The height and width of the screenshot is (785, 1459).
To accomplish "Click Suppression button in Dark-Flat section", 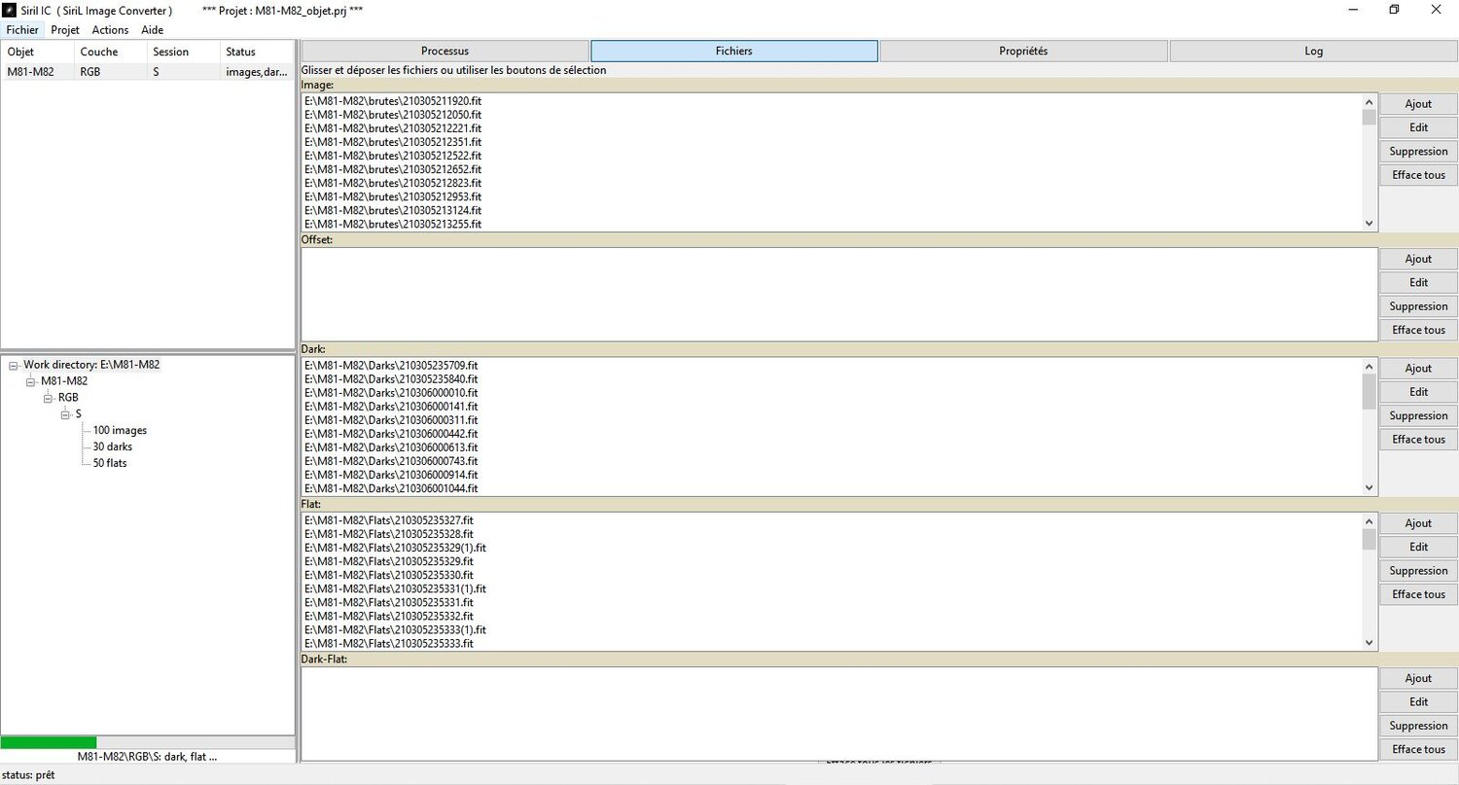I will (x=1418, y=726).
